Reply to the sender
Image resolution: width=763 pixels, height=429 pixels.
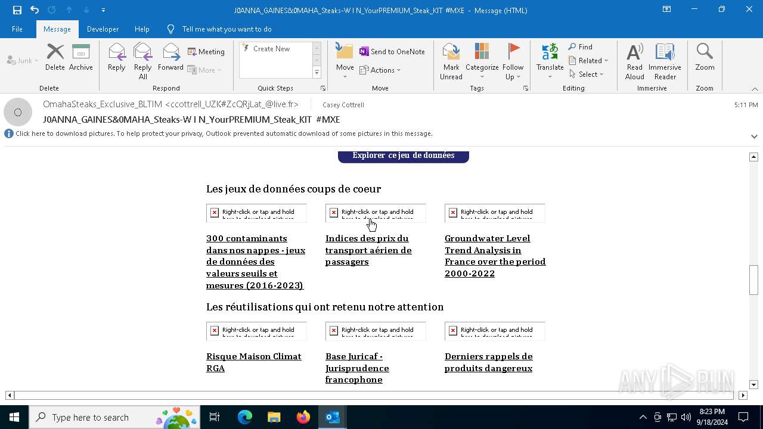click(x=117, y=58)
